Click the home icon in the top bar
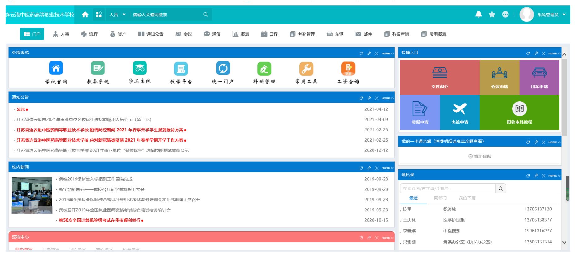 click(x=85, y=15)
